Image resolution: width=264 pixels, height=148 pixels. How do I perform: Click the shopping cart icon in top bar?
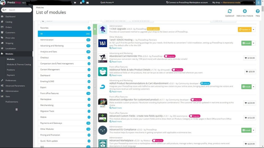pos(75,3)
